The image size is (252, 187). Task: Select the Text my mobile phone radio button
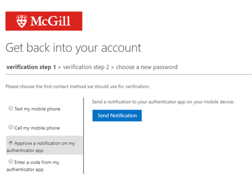(10, 108)
